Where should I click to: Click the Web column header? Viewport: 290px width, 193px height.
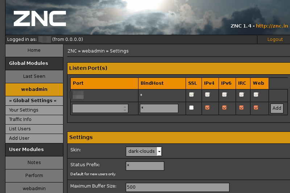[x=260, y=83]
